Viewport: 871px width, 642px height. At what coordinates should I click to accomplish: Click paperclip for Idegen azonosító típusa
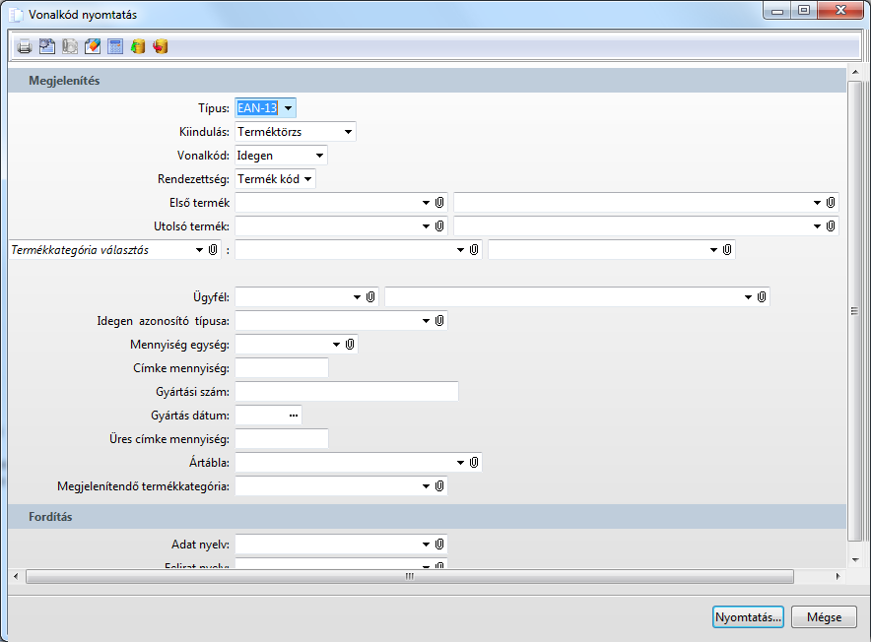[x=439, y=320]
